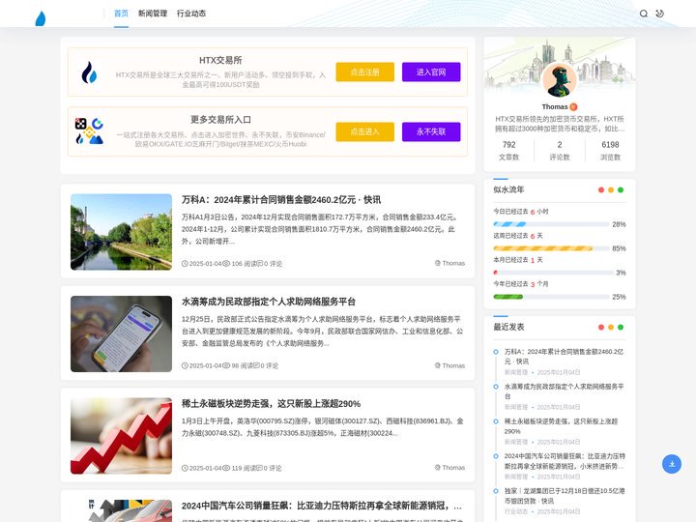Screen dimensions: 696x522
Task: Click the eye icon on 水滴筹 article
Action: (226, 365)
